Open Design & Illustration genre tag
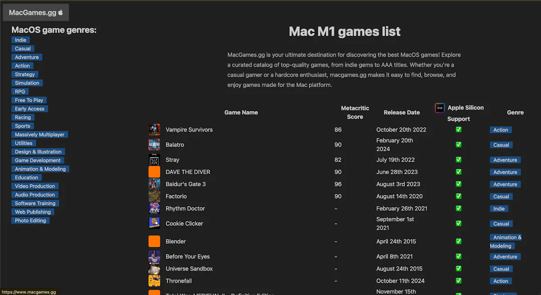The height and width of the screenshot is (295, 541). coord(38,152)
